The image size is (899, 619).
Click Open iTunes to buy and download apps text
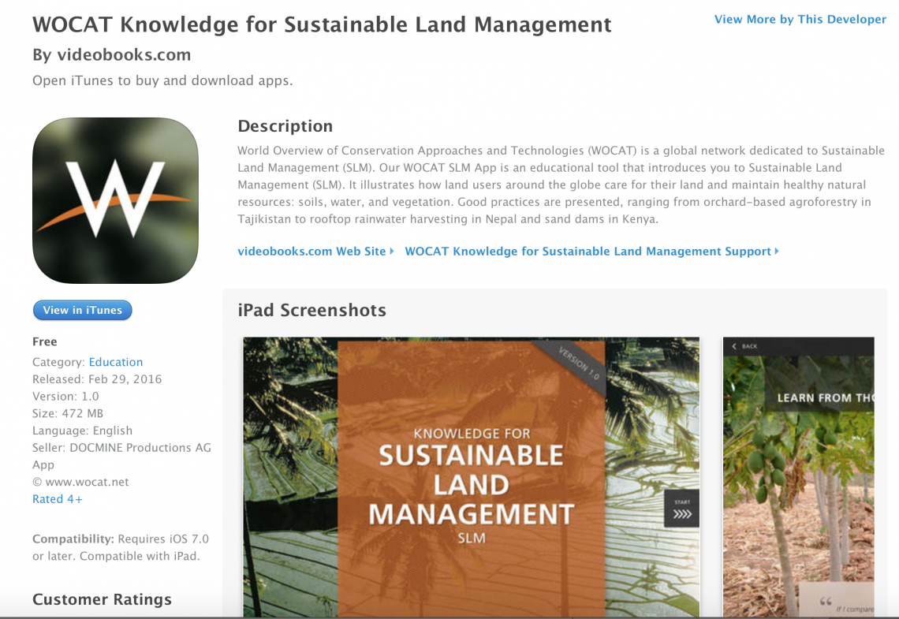coord(162,80)
